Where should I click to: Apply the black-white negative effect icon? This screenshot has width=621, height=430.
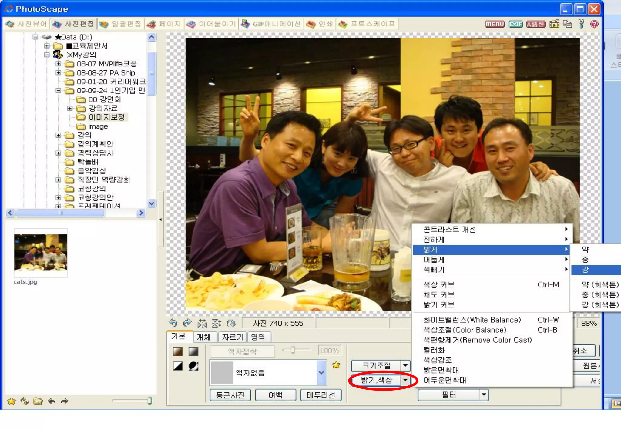[193, 366]
